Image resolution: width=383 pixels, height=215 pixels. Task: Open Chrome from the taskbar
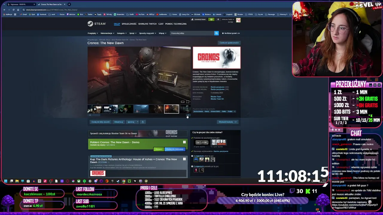tap(124, 181)
